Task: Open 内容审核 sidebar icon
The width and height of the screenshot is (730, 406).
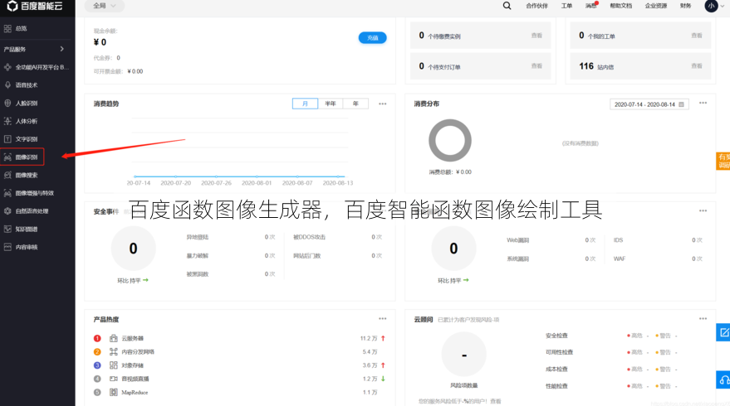Action: coord(7,247)
